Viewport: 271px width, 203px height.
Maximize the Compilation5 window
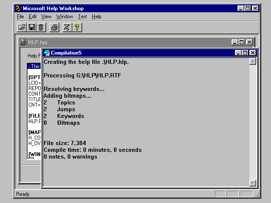click(x=246, y=53)
